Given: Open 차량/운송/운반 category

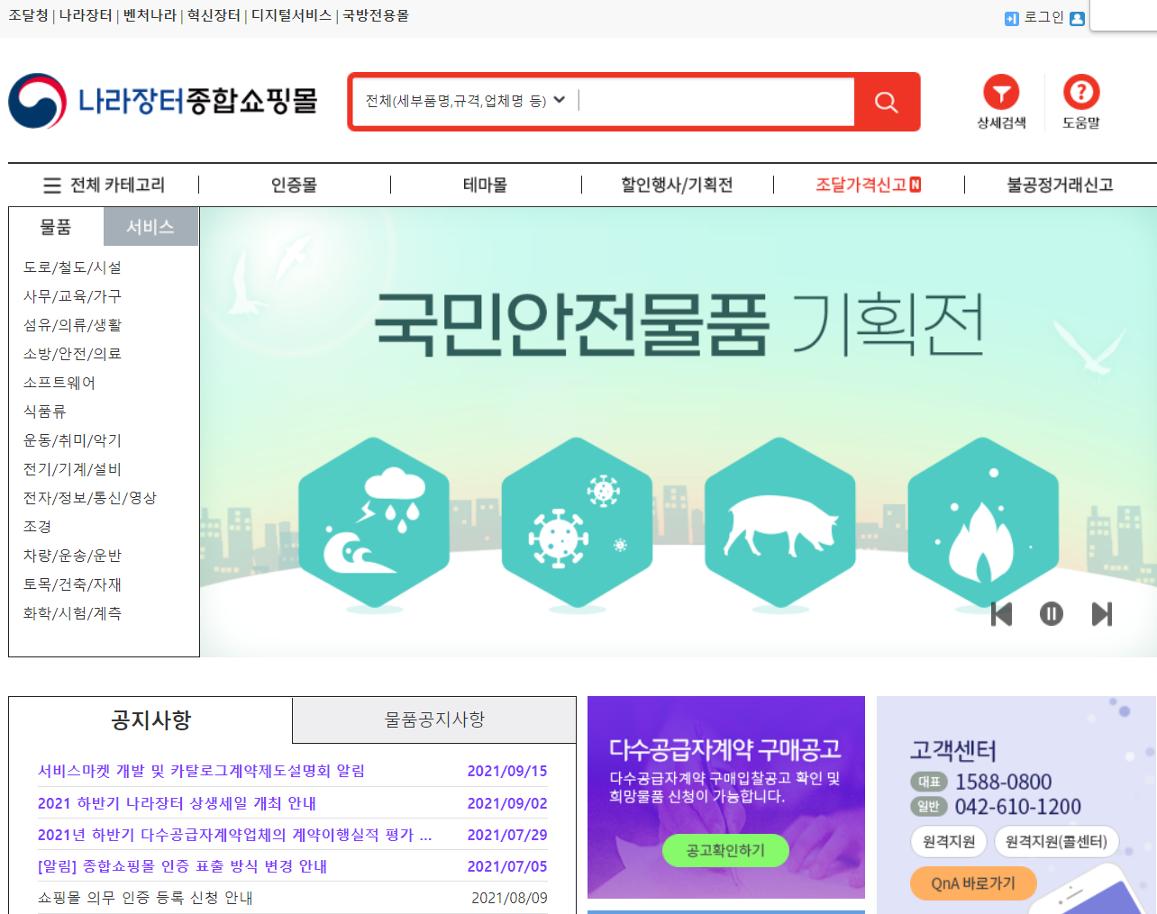Looking at the screenshot, I should point(72,556).
